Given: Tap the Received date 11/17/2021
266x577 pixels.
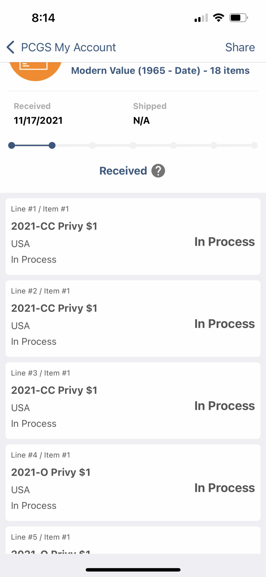Looking at the screenshot, I should (x=38, y=121).
